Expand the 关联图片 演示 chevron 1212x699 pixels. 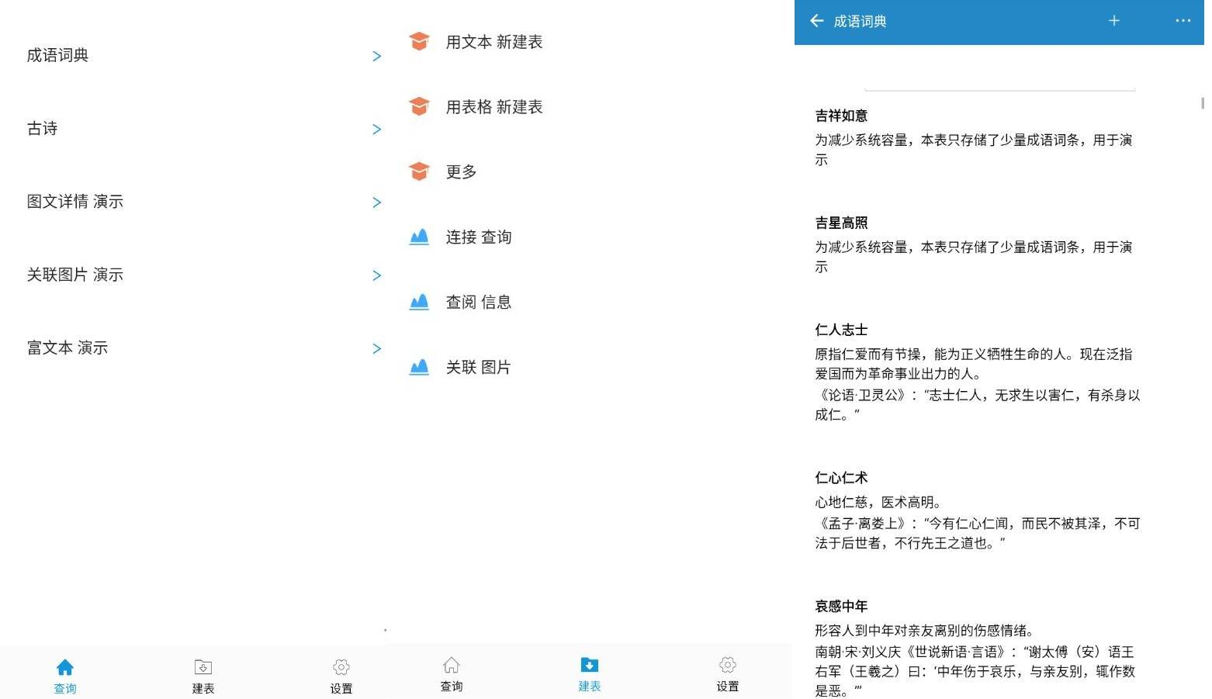coord(376,275)
